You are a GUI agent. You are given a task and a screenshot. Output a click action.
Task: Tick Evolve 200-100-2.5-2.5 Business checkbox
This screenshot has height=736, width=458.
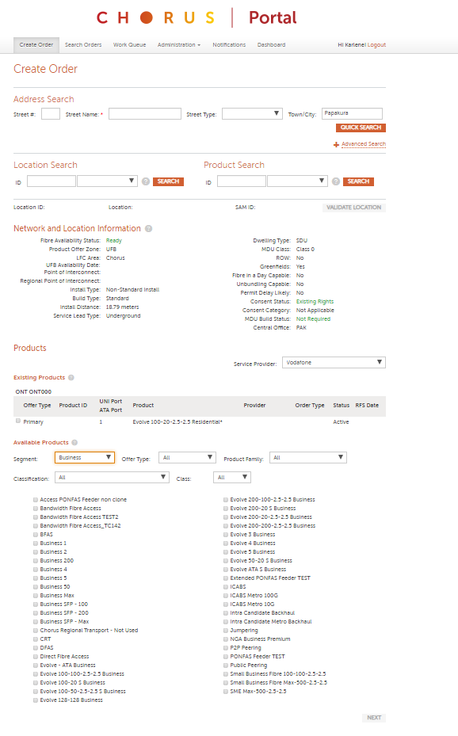coord(226,500)
